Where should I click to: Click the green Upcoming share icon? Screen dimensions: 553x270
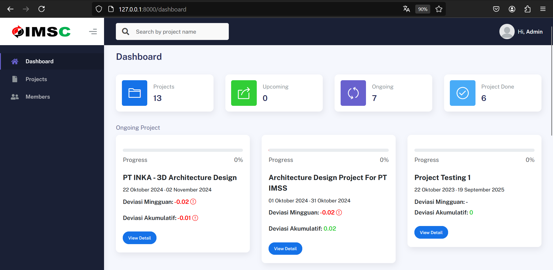point(244,93)
